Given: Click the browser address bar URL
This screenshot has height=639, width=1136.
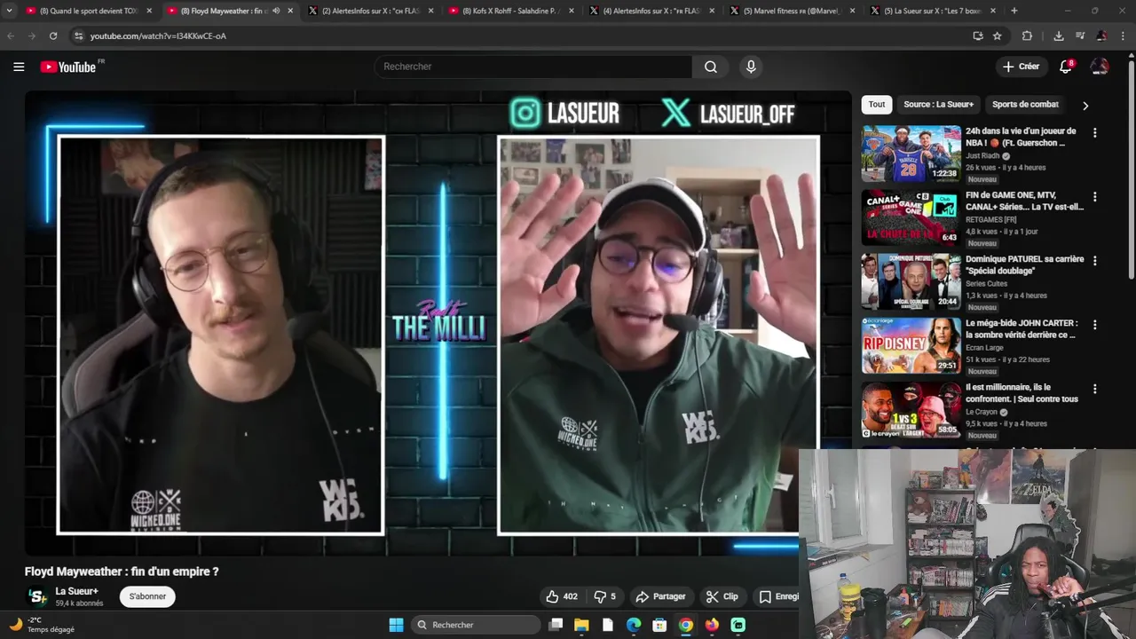Looking at the screenshot, I should 158,36.
